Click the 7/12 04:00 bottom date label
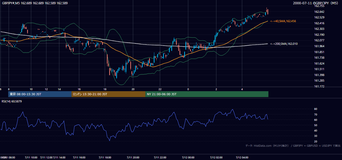342x160 pixels. pyautogui.click(x=242, y=157)
